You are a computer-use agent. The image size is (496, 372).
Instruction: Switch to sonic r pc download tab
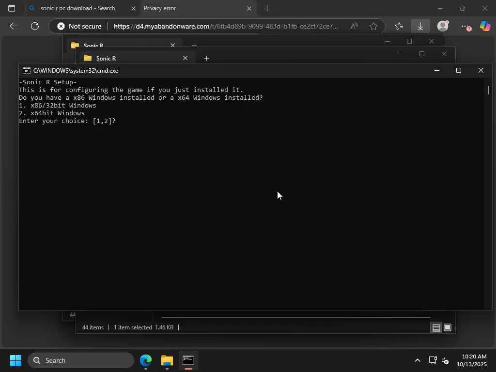[77, 8]
